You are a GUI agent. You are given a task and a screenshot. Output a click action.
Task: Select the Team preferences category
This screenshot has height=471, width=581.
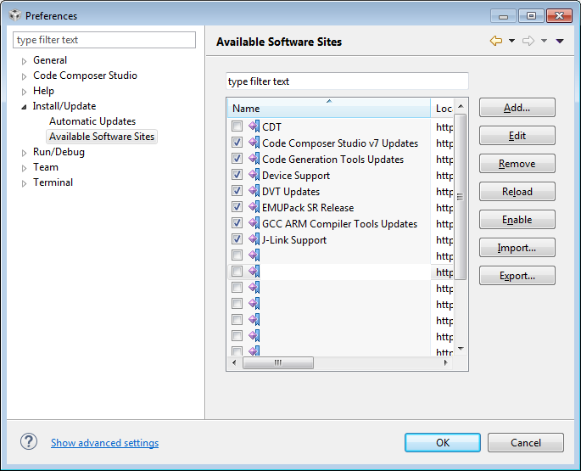pyautogui.click(x=46, y=167)
